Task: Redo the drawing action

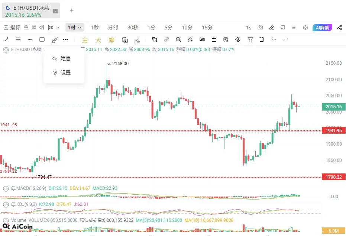Action: pos(285,39)
